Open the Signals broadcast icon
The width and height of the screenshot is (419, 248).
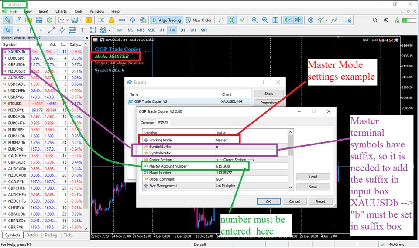(x=122, y=20)
